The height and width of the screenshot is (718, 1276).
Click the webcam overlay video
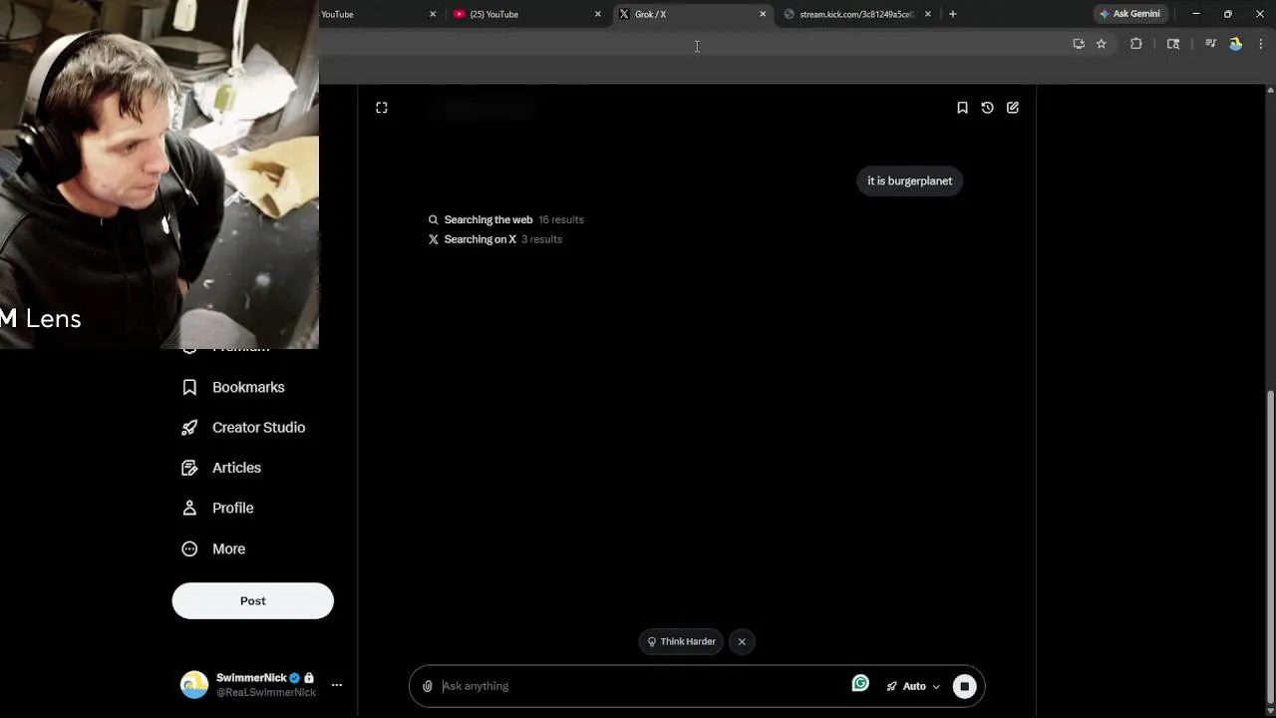159,175
